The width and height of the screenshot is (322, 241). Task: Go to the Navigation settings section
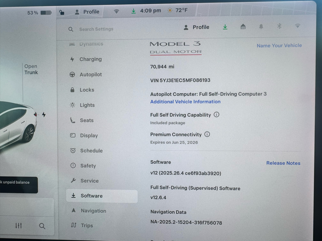pos(93,211)
